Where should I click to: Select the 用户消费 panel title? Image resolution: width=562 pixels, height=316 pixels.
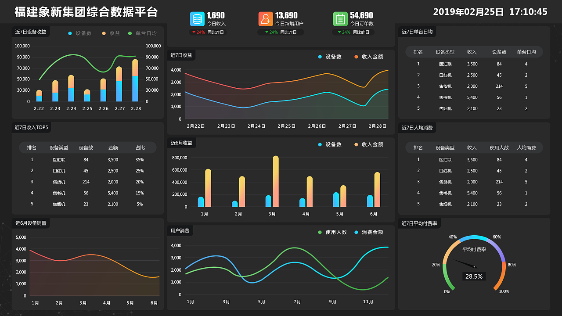(180, 230)
